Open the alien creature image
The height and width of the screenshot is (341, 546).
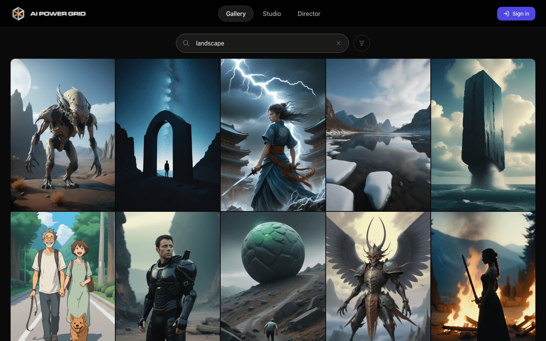(x=63, y=135)
